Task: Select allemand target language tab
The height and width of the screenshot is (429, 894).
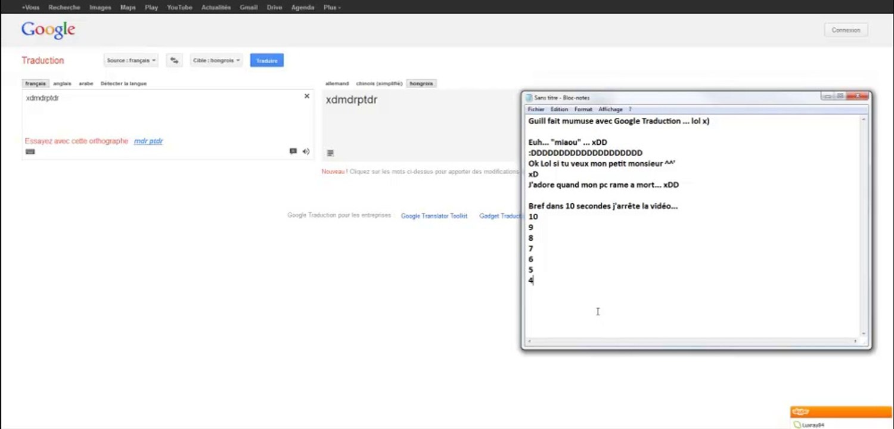Action: pyautogui.click(x=337, y=83)
